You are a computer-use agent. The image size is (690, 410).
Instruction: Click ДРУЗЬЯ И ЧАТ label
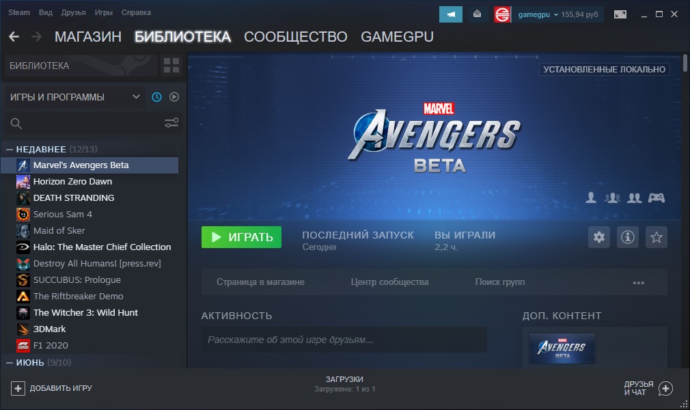pos(639,388)
